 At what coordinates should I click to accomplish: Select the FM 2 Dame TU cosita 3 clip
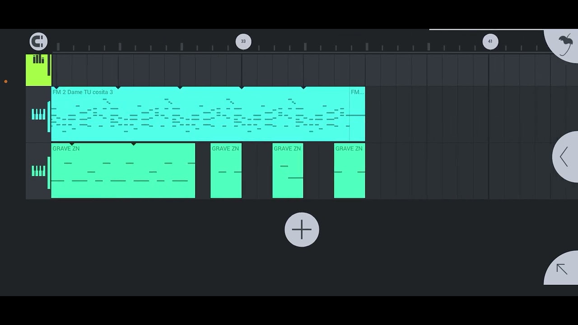click(200, 114)
